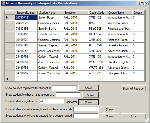This screenshot has height=123, width=150.
Task: Select the HIST 104 course code cell
Action: 97,34
